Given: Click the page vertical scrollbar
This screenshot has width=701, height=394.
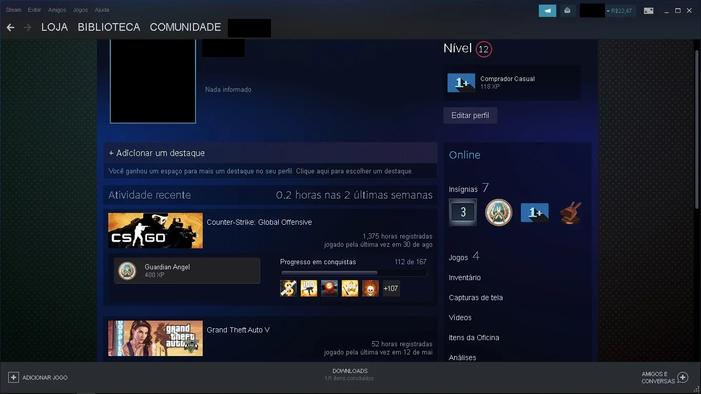Looking at the screenshot, I should tap(696, 128).
